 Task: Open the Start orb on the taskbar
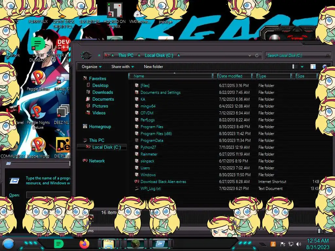(x=8, y=244)
